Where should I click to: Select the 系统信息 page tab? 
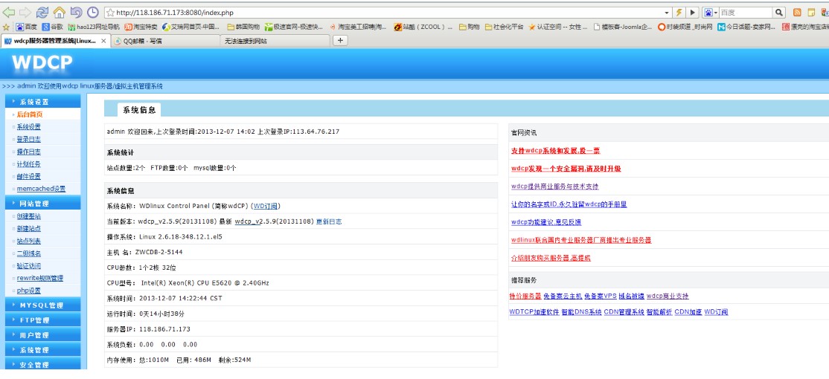pos(139,110)
